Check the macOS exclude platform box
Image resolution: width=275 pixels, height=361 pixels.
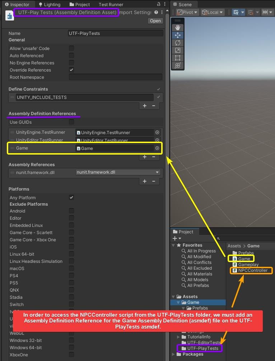coord(71,268)
